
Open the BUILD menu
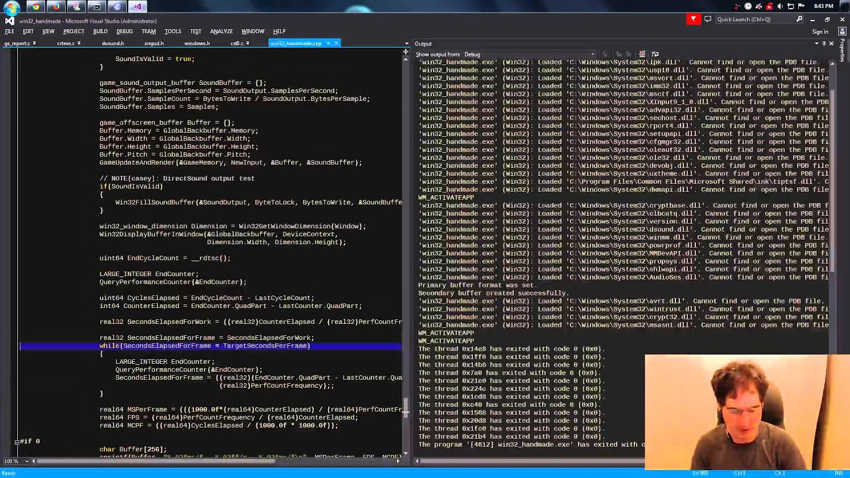click(100, 31)
